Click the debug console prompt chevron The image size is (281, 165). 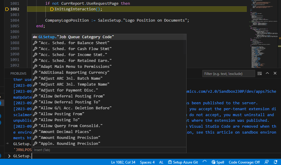[x=9, y=156]
